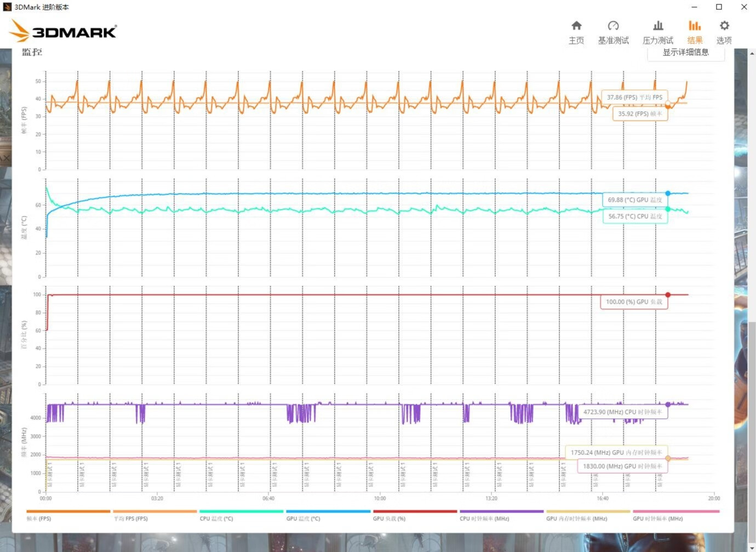Click the 3DMARK logo

64,31
